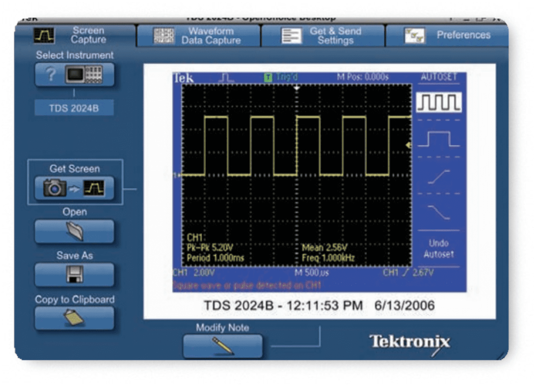The height and width of the screenshot is (386, 536).
Task: Click the Copy to Clipboard icon button
Action: point(75,318)
